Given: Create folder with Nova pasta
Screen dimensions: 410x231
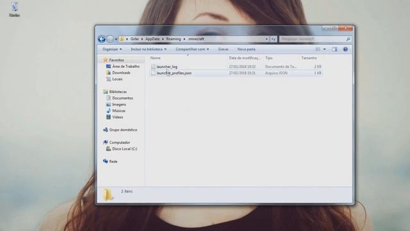Looking at the screenshot, I should point(246,49).
